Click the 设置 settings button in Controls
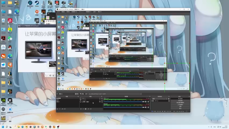The width and height of the screenshot is (229, 129). 180,106
